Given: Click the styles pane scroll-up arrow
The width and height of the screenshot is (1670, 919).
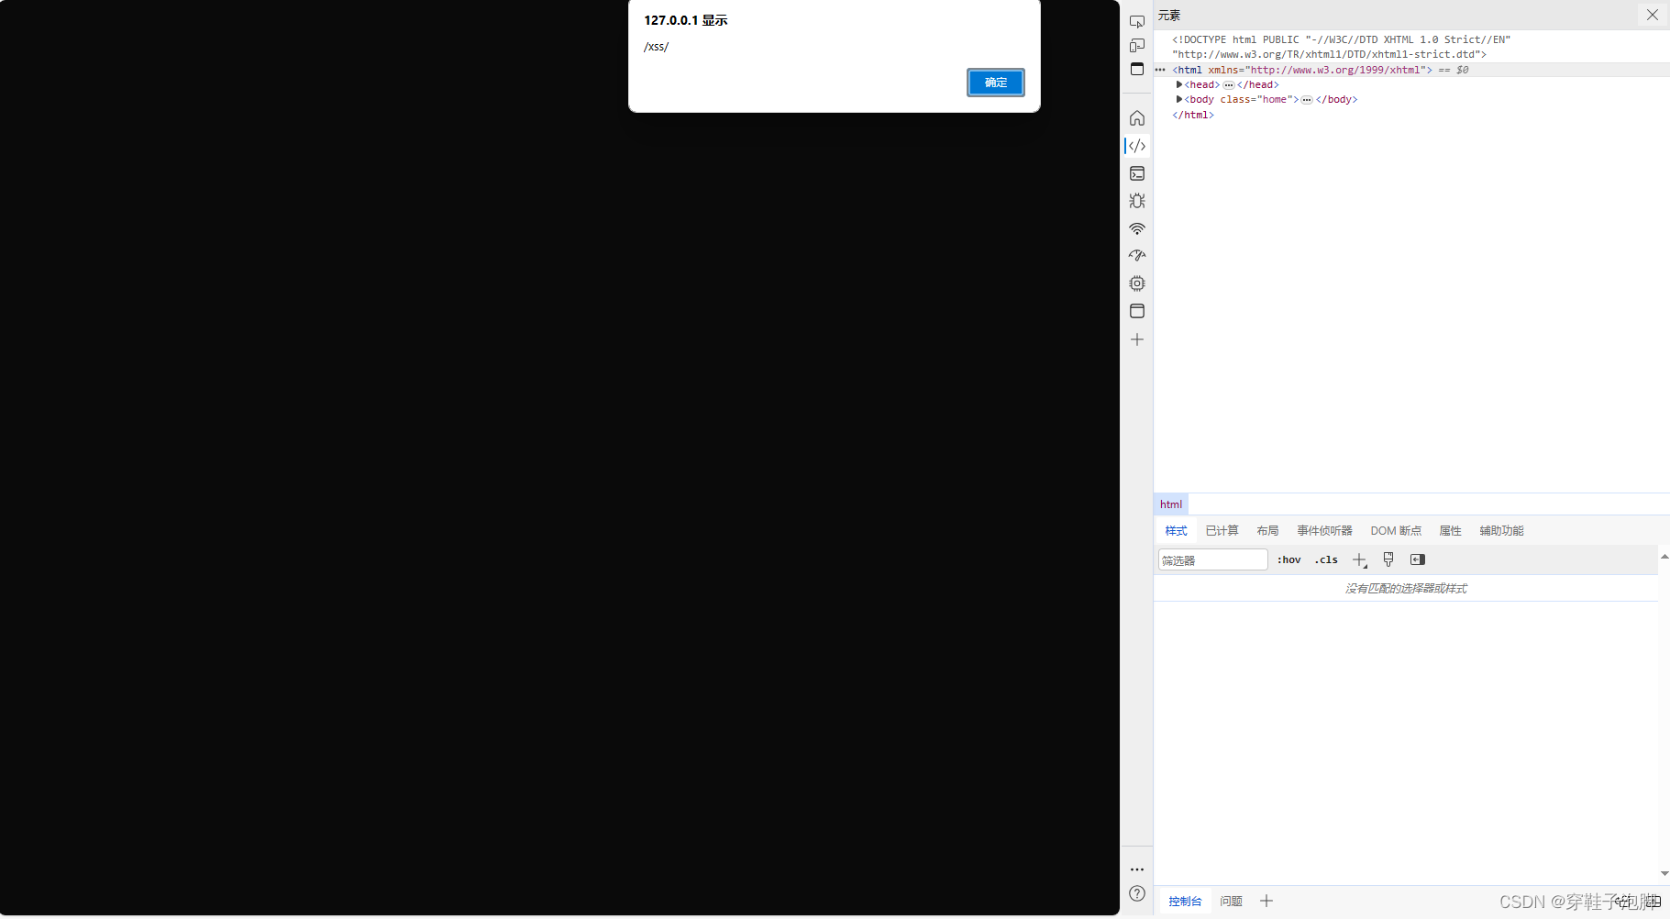Looking at the screenshot, I should point(1664,557).
